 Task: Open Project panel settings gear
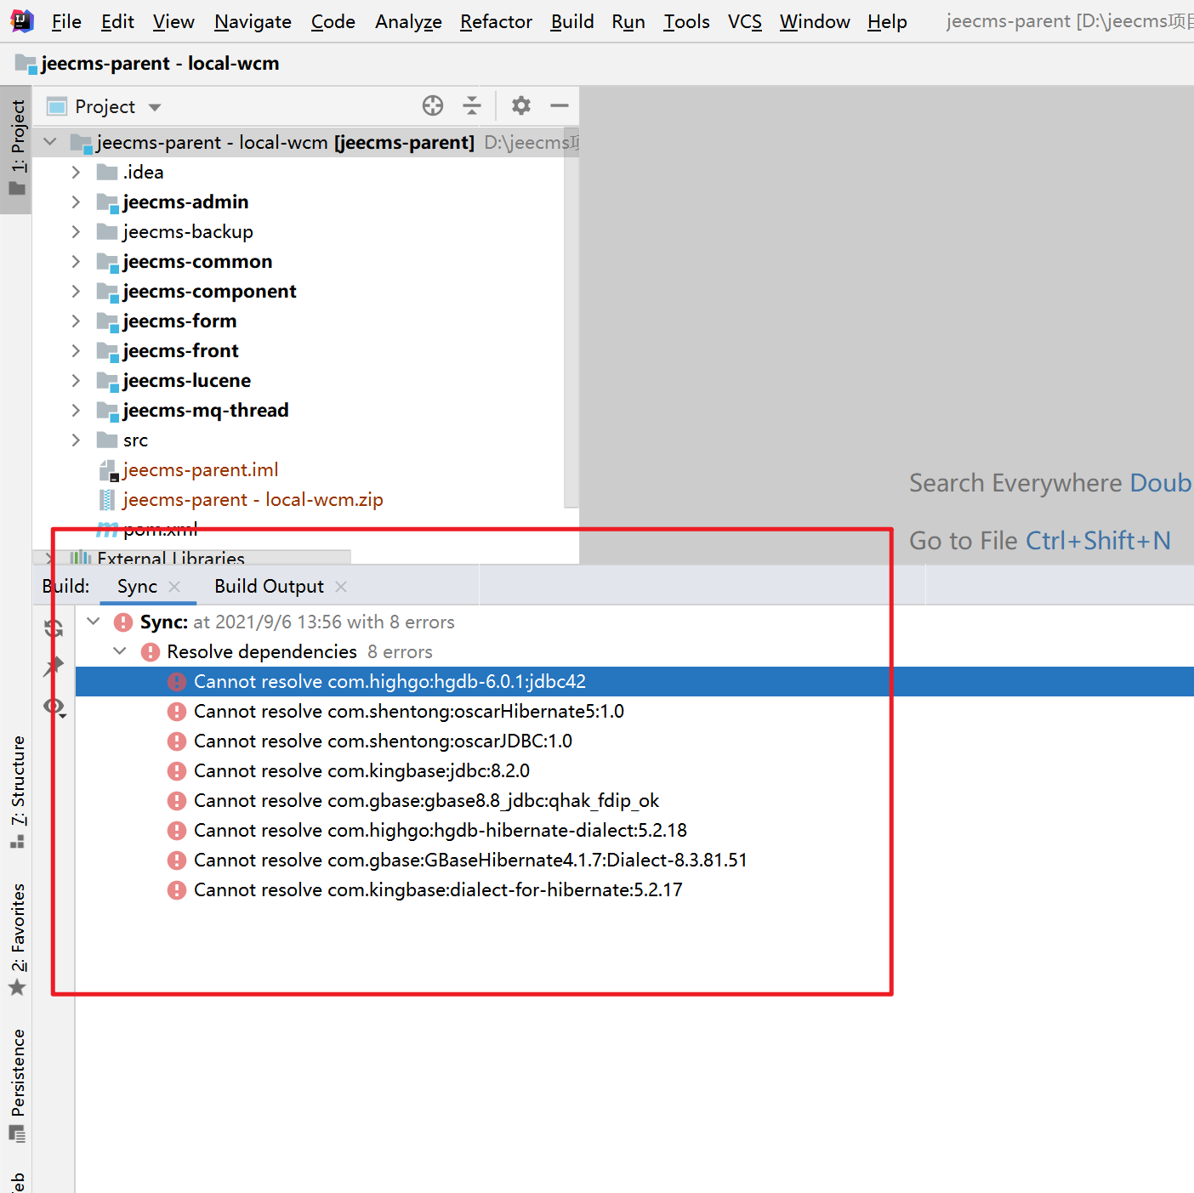click(521, 105)
